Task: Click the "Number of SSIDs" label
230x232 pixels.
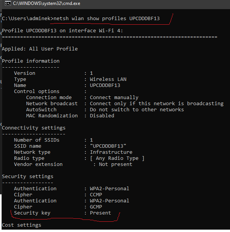Action: tap(36, 140)
